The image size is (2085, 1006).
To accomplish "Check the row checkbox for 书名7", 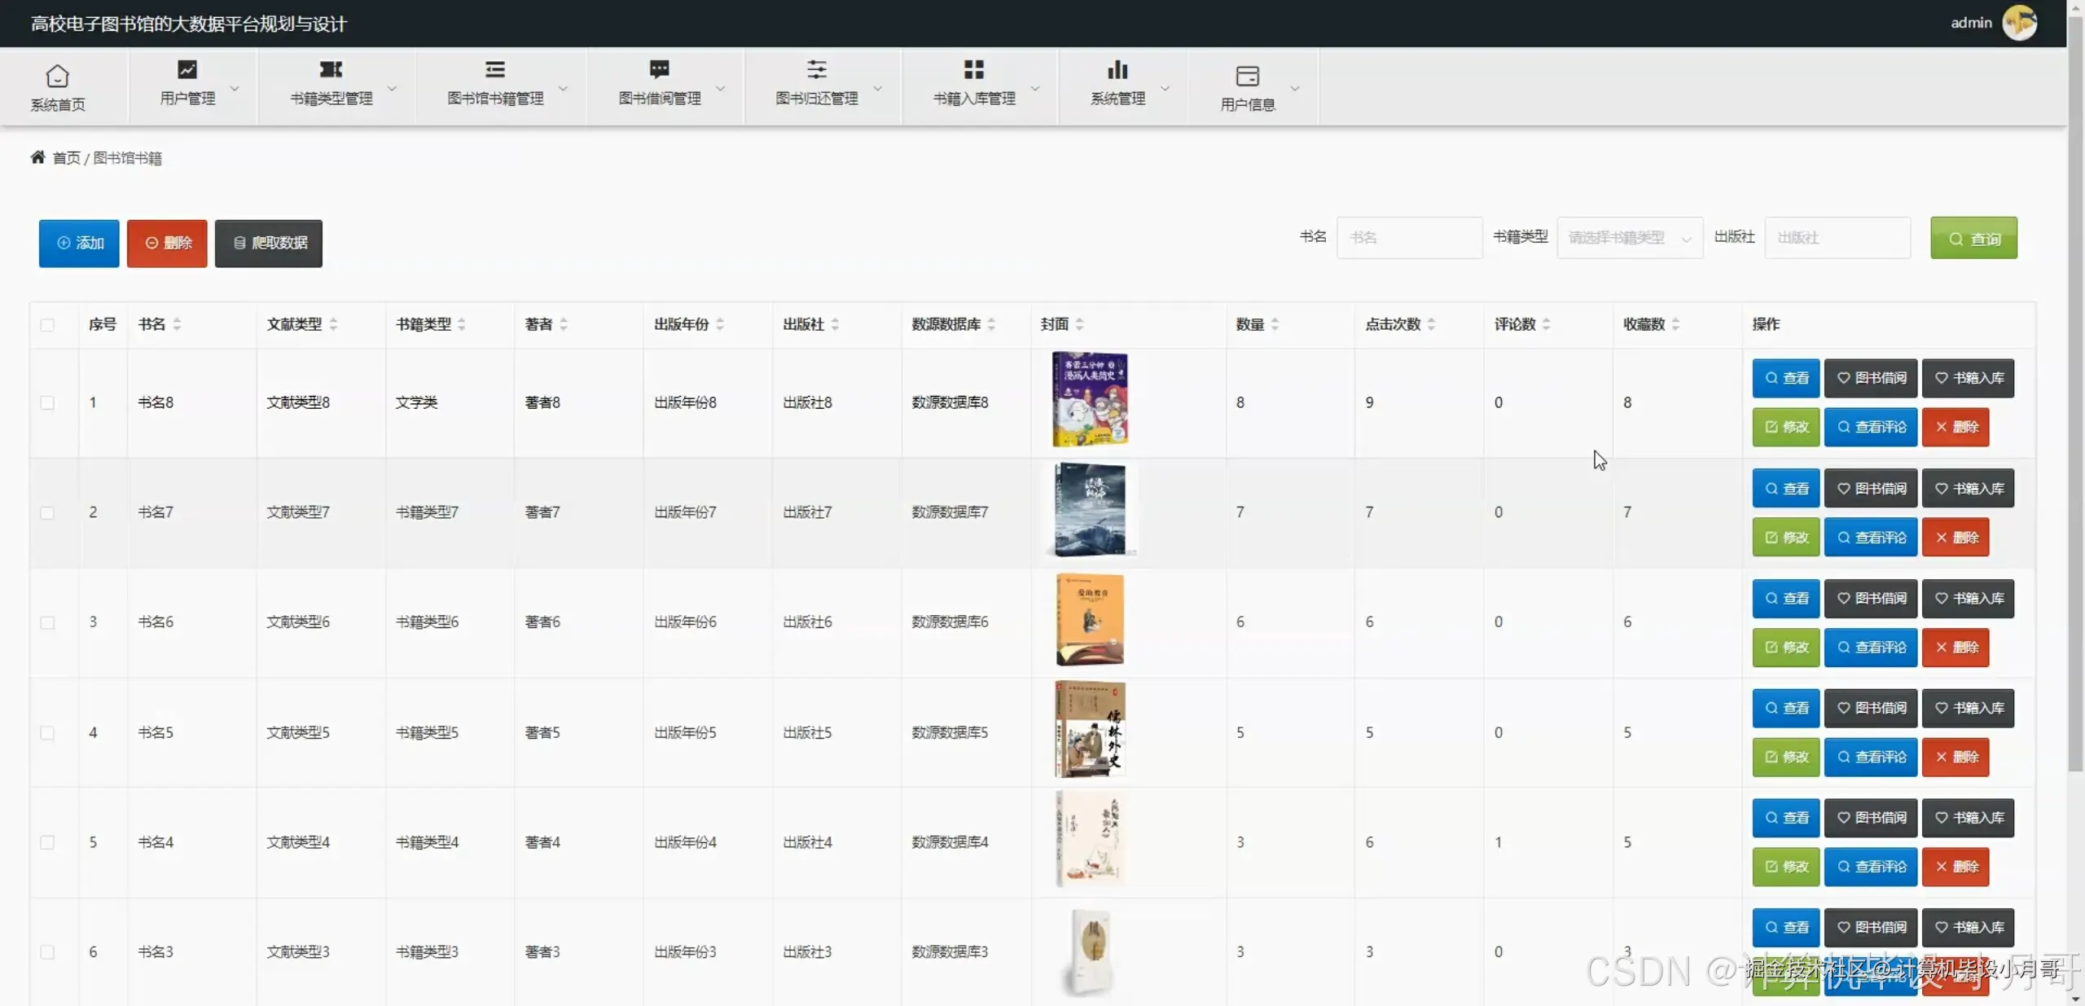I will tap(47, 513).
